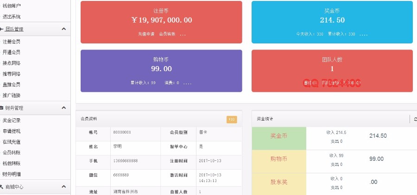
Task: Open 奖金记录 under finance management
Action: [x=12, y=120]
